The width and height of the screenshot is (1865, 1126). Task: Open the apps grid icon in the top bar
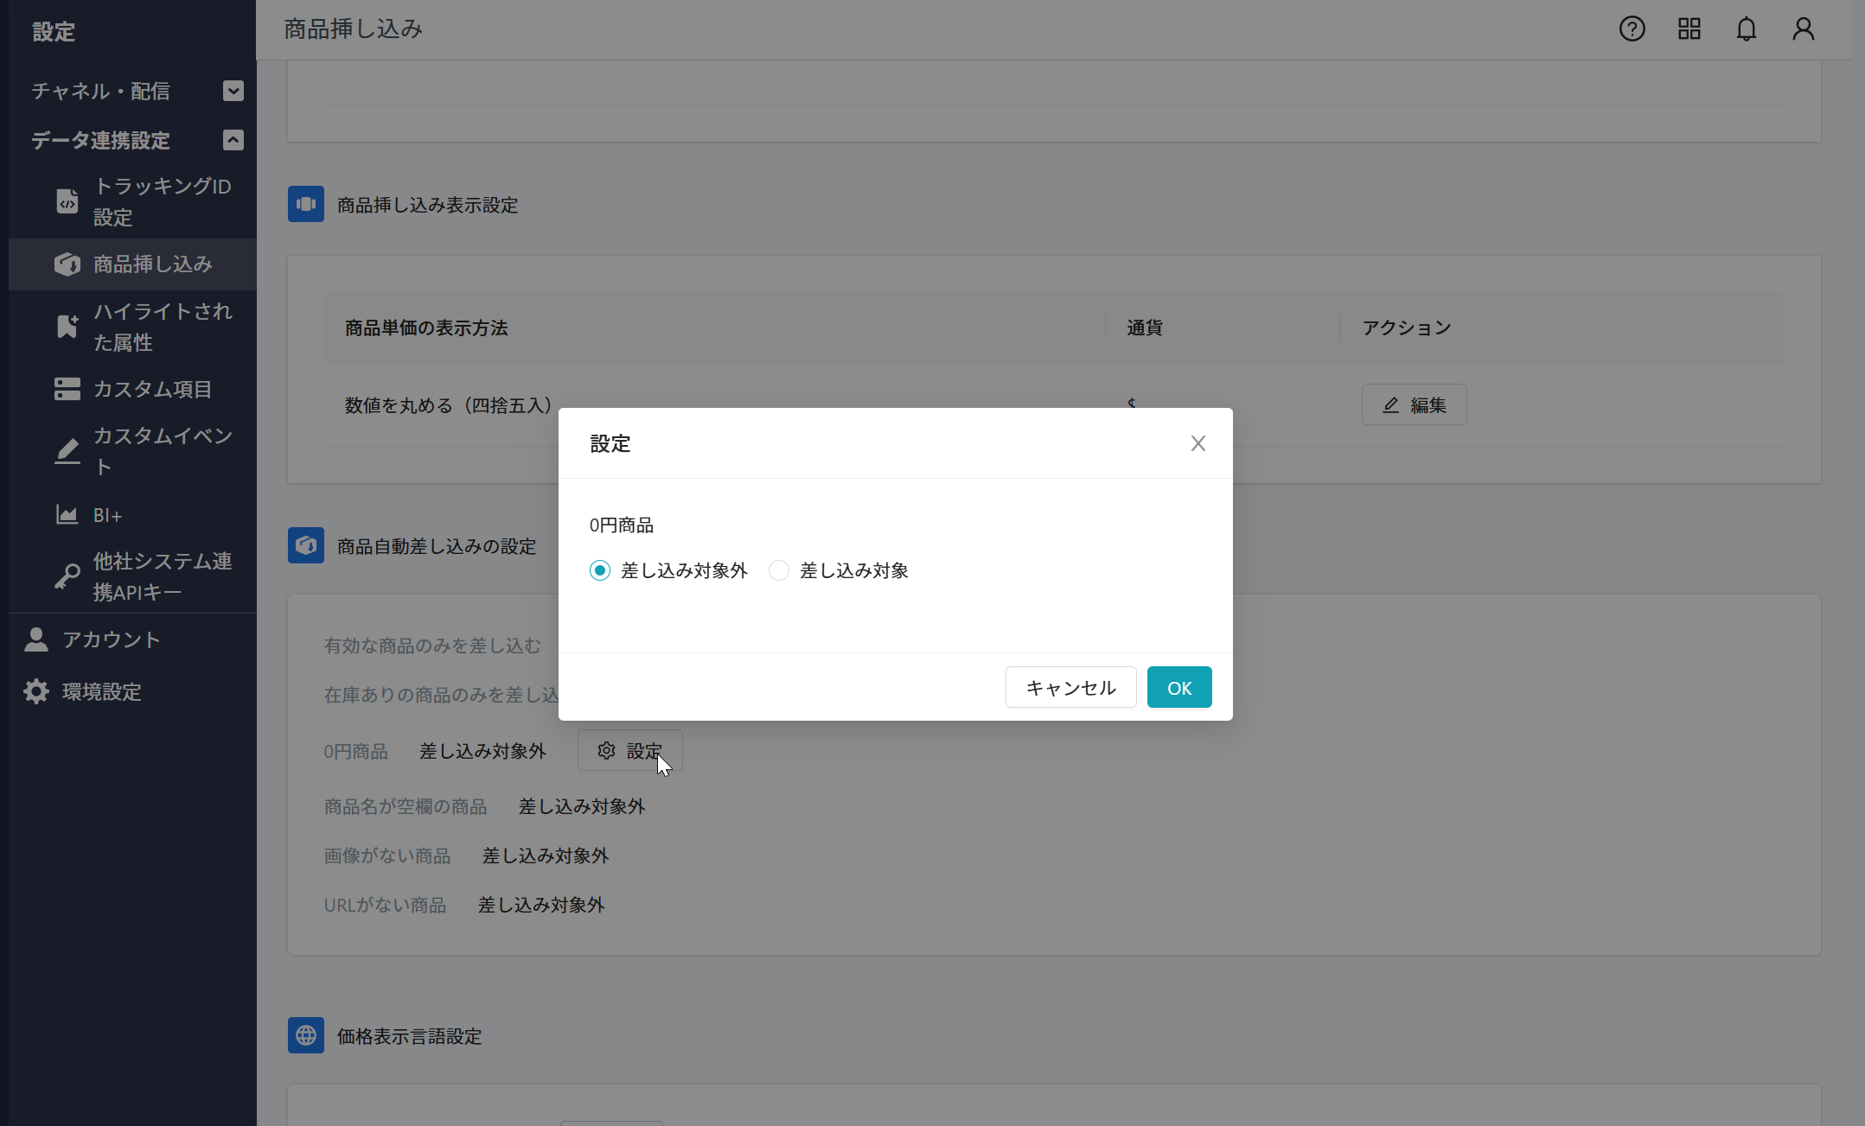pyautogui.click(x=1689, y=29)
